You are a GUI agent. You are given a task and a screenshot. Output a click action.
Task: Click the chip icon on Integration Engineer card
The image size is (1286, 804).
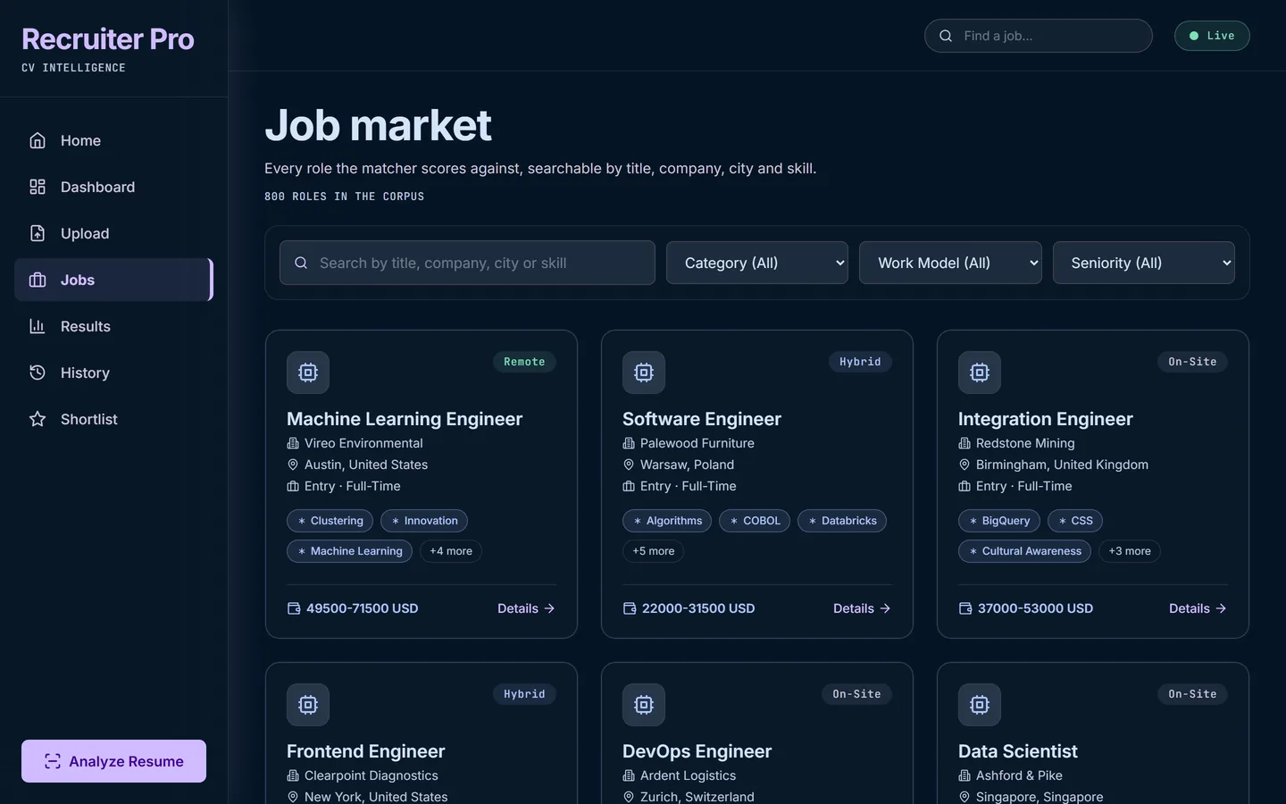point(980,373)
